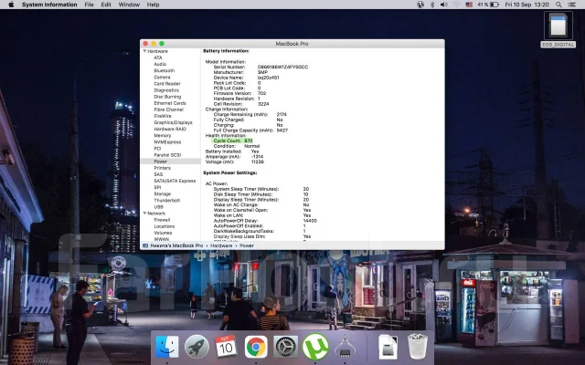This screenshot has width=585, height=365.
Task: Click the computer icon in path bar
Action: pos(145,245)
